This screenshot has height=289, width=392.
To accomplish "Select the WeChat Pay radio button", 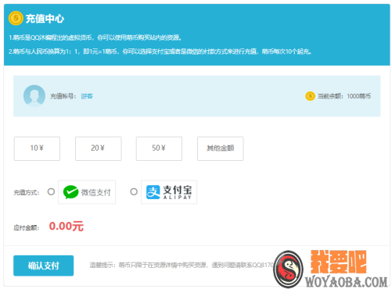I will (x=51, y=192).
